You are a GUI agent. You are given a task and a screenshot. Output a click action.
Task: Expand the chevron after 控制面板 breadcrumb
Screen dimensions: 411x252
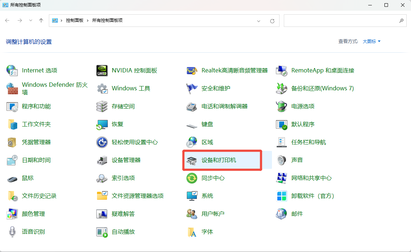coord(88,20)
